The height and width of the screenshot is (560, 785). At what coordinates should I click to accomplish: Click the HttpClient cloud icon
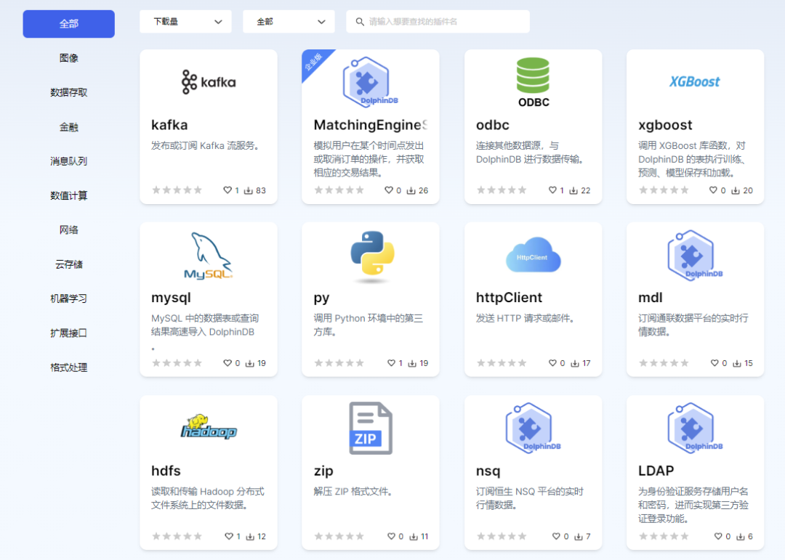(x=534, y=255)
